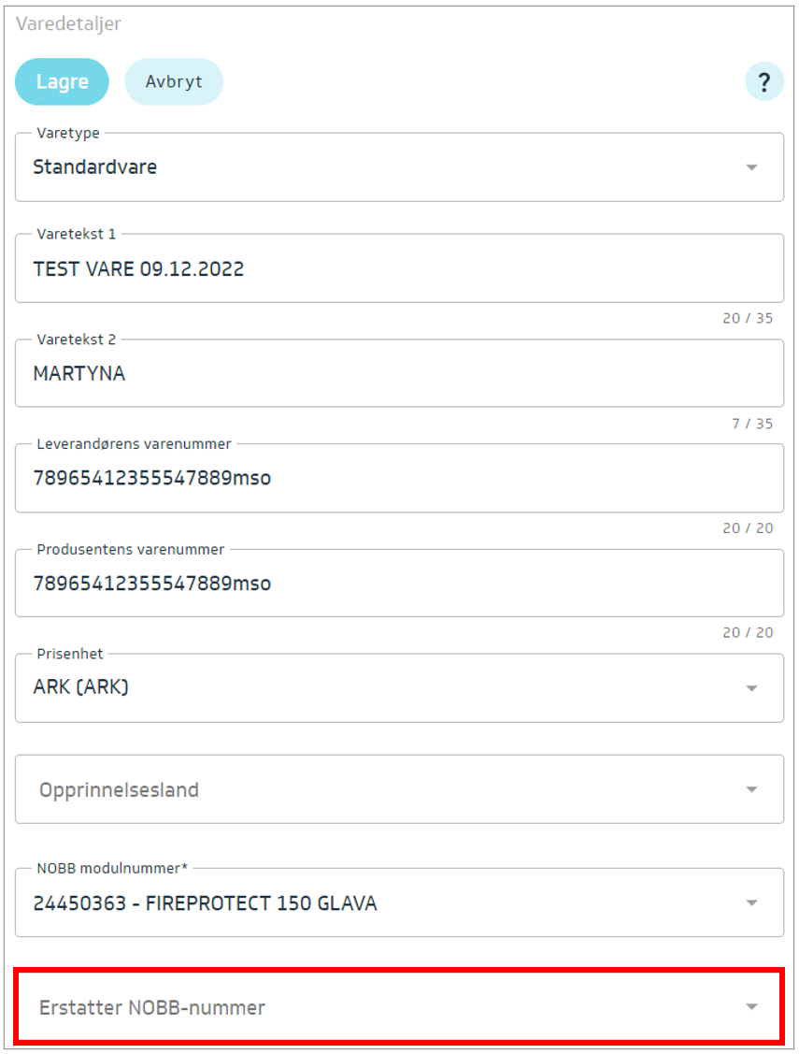
Task: Click the ARK (ARK) value in Prisenhet
Action: click(81, 687)
